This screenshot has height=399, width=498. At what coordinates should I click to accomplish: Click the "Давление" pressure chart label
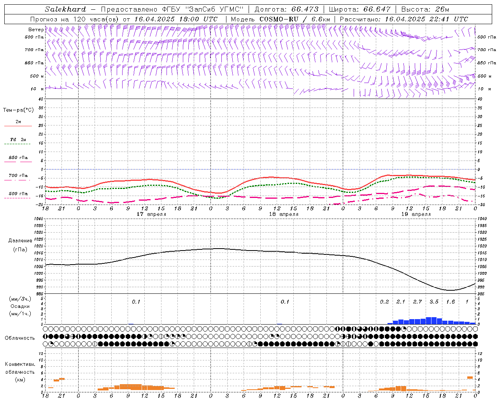pyautogui.click(x=20, y=241)
